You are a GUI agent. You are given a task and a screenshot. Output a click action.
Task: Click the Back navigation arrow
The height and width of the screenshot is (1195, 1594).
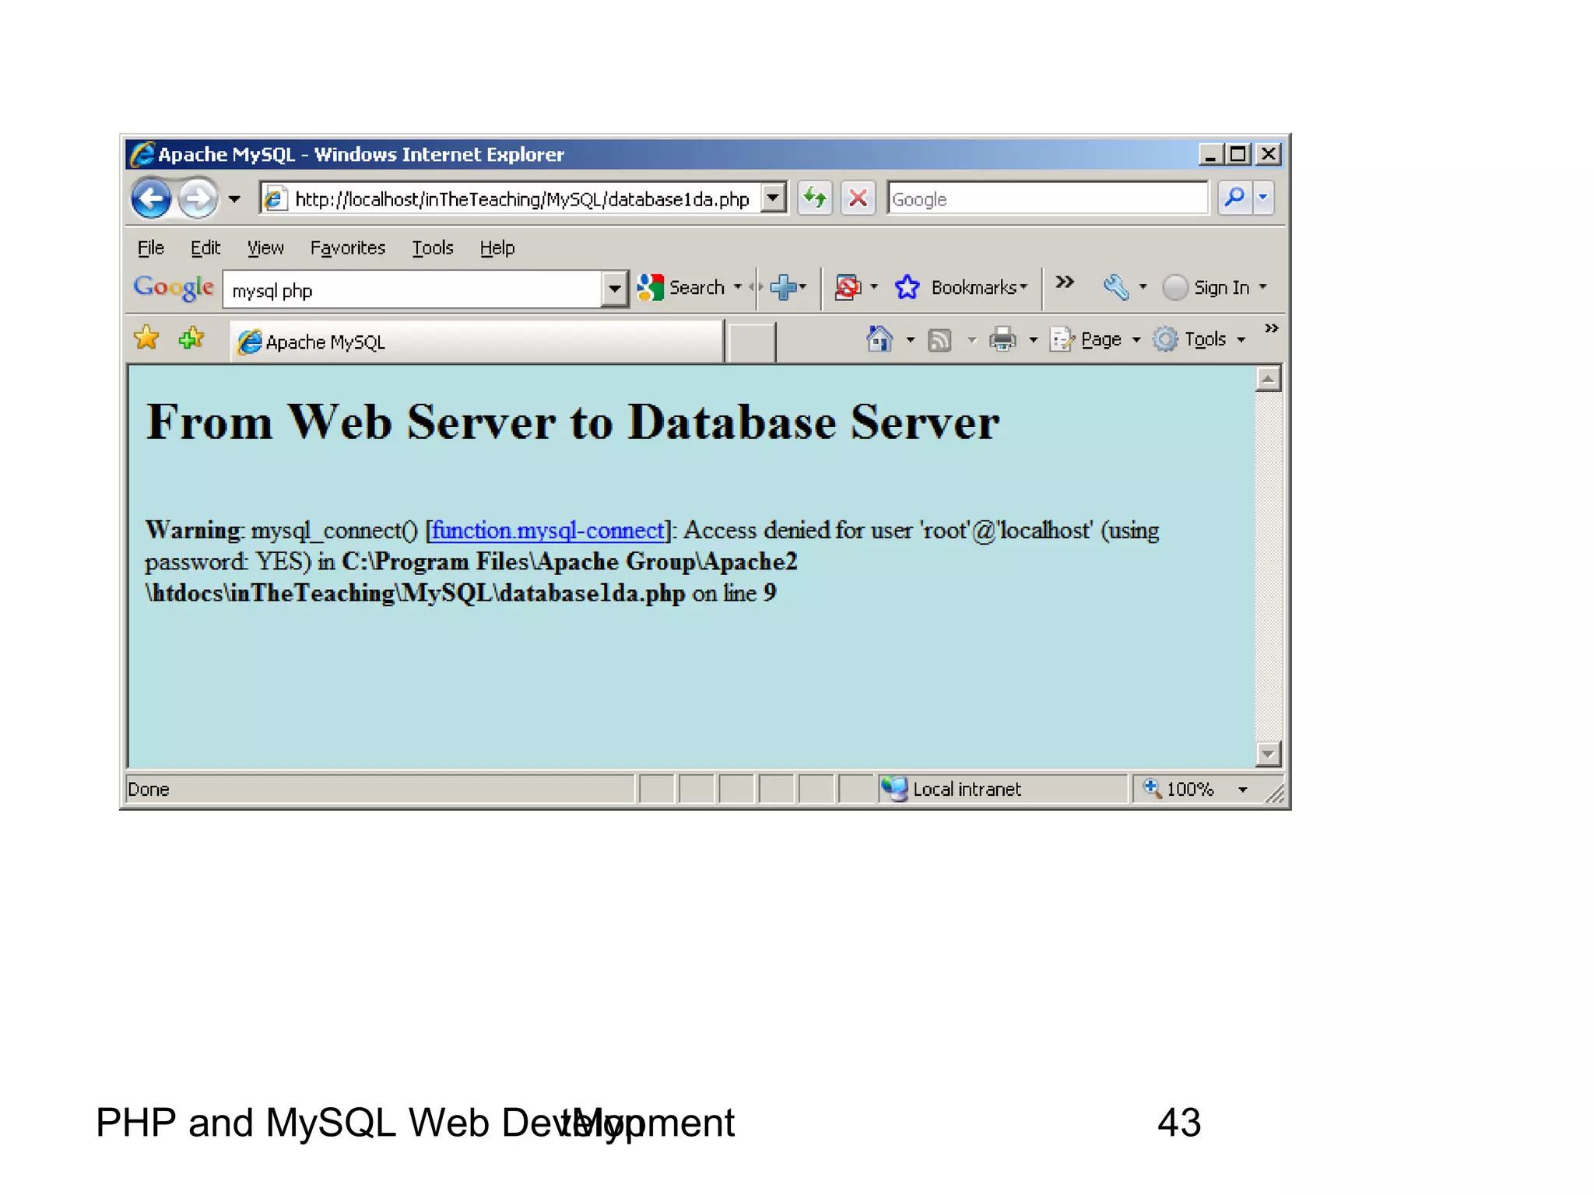[151, 199]
